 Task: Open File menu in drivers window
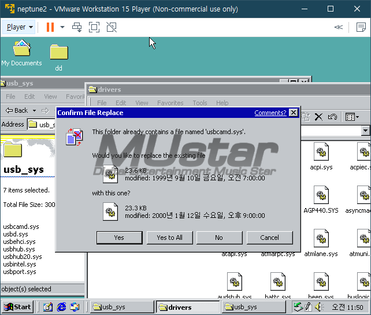click(102, 103)
